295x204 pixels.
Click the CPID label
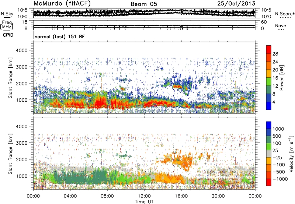coord(8,35)
